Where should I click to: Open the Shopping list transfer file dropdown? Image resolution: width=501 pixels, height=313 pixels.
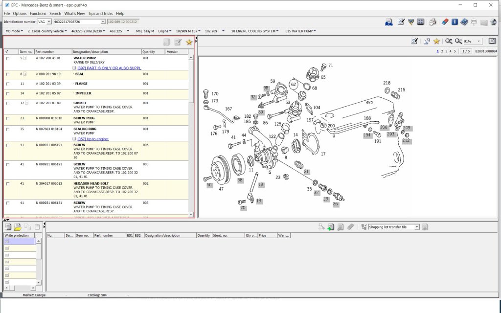point(417,227)
